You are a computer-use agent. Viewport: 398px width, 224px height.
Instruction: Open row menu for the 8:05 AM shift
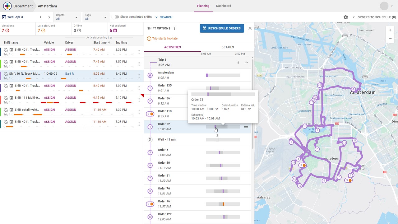pyautogui.click(x=139, y=76)
